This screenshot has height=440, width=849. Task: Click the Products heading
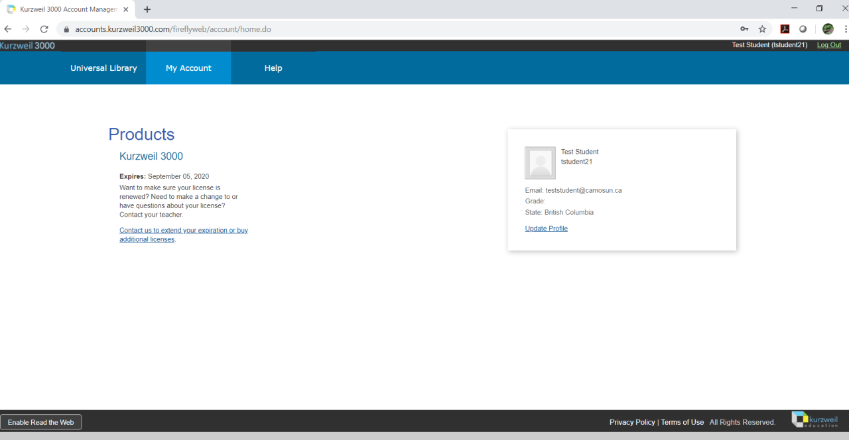141,135
